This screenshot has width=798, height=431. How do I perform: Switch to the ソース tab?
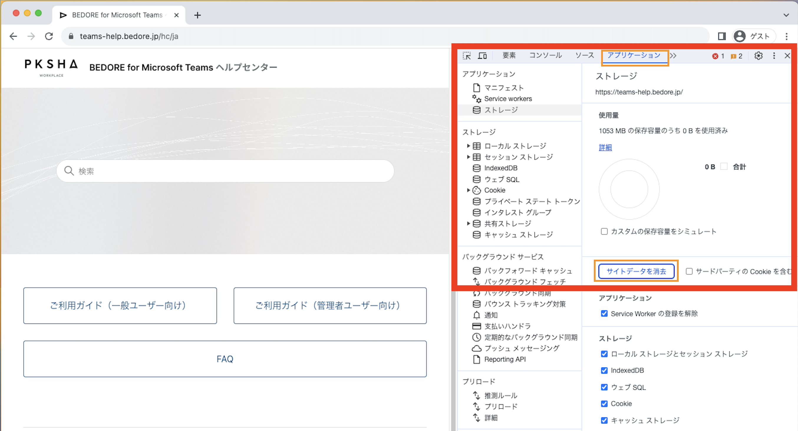coord(585,55)
